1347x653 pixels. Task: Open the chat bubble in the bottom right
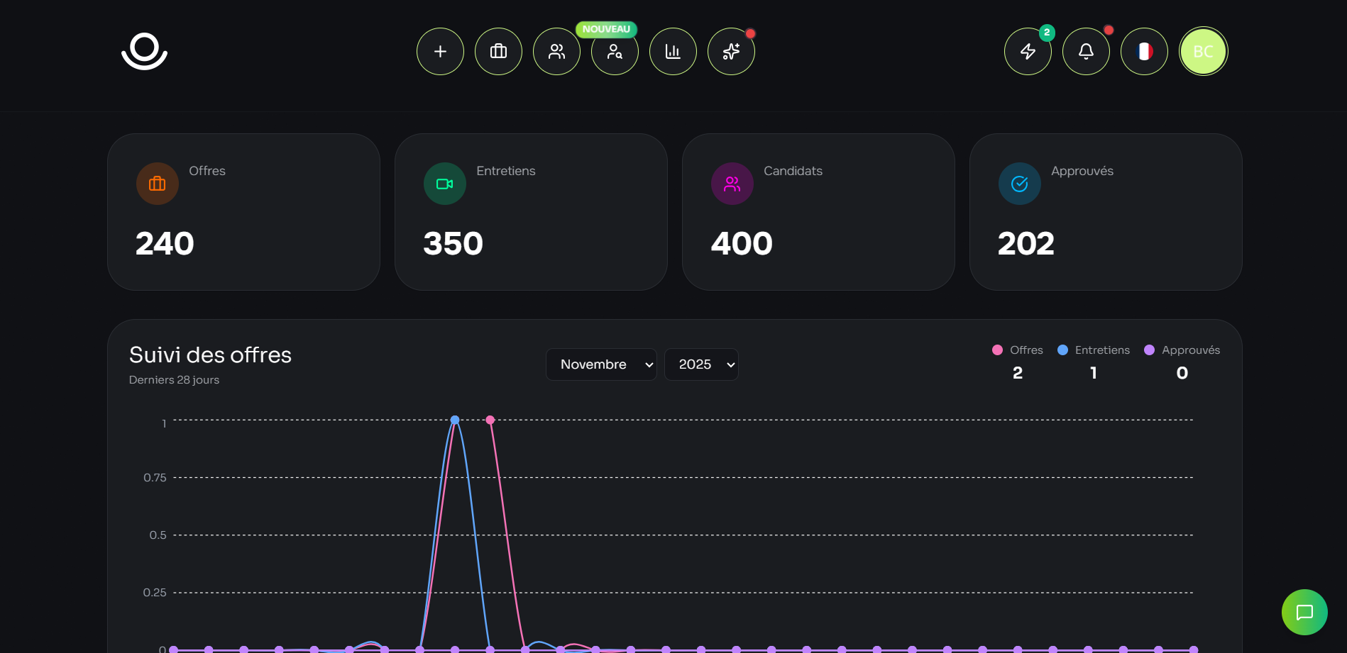(1304, 611)
